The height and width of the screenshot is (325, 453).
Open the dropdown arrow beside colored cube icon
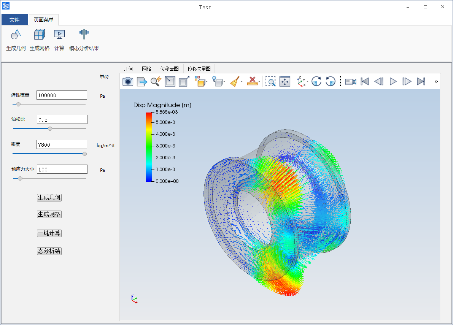click(x=207, y=82)
